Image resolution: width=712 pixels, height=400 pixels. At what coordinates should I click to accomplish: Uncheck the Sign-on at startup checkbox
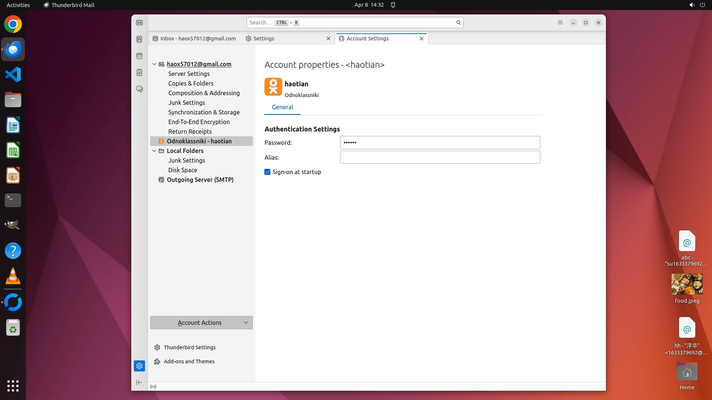[x=267, y=172]
